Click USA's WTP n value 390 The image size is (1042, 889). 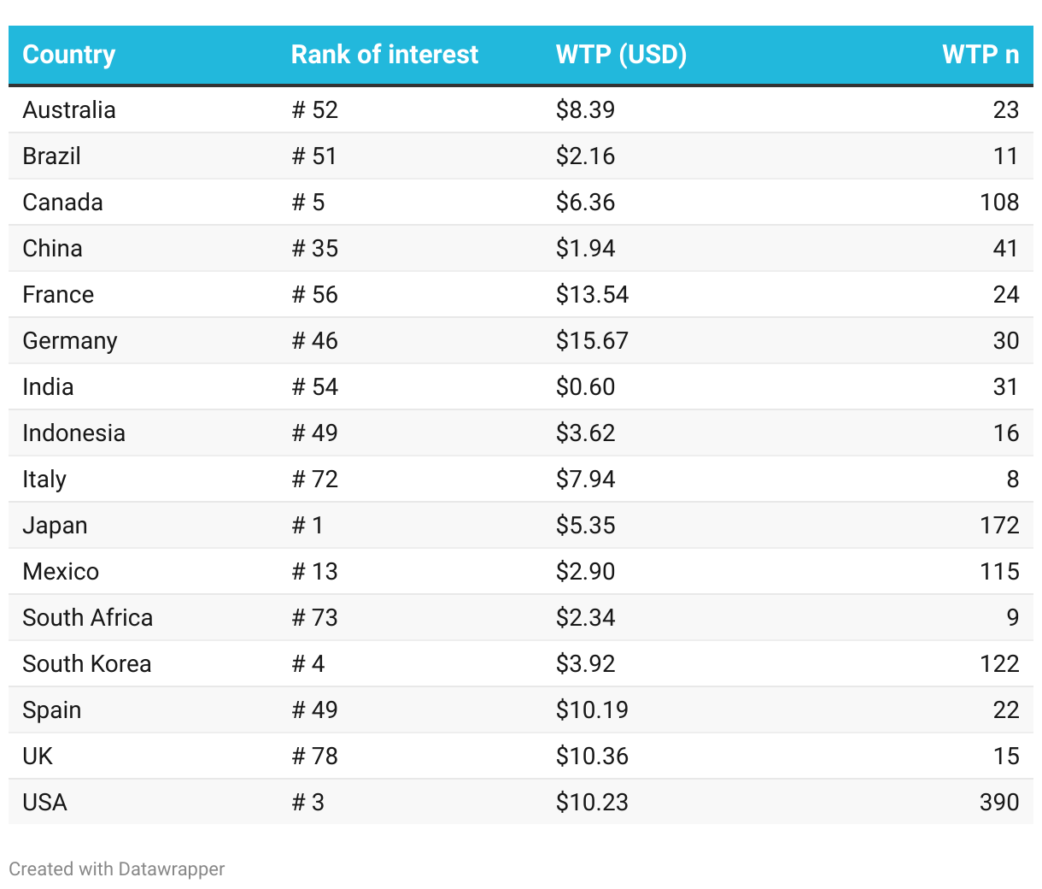(x=999, y=803)
